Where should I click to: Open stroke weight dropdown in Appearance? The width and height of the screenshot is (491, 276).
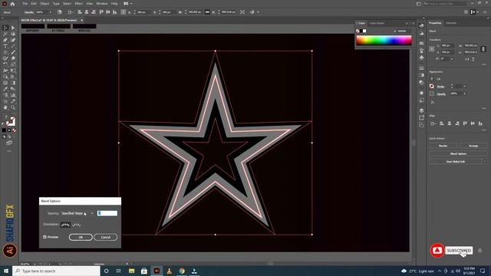point(464,87)
